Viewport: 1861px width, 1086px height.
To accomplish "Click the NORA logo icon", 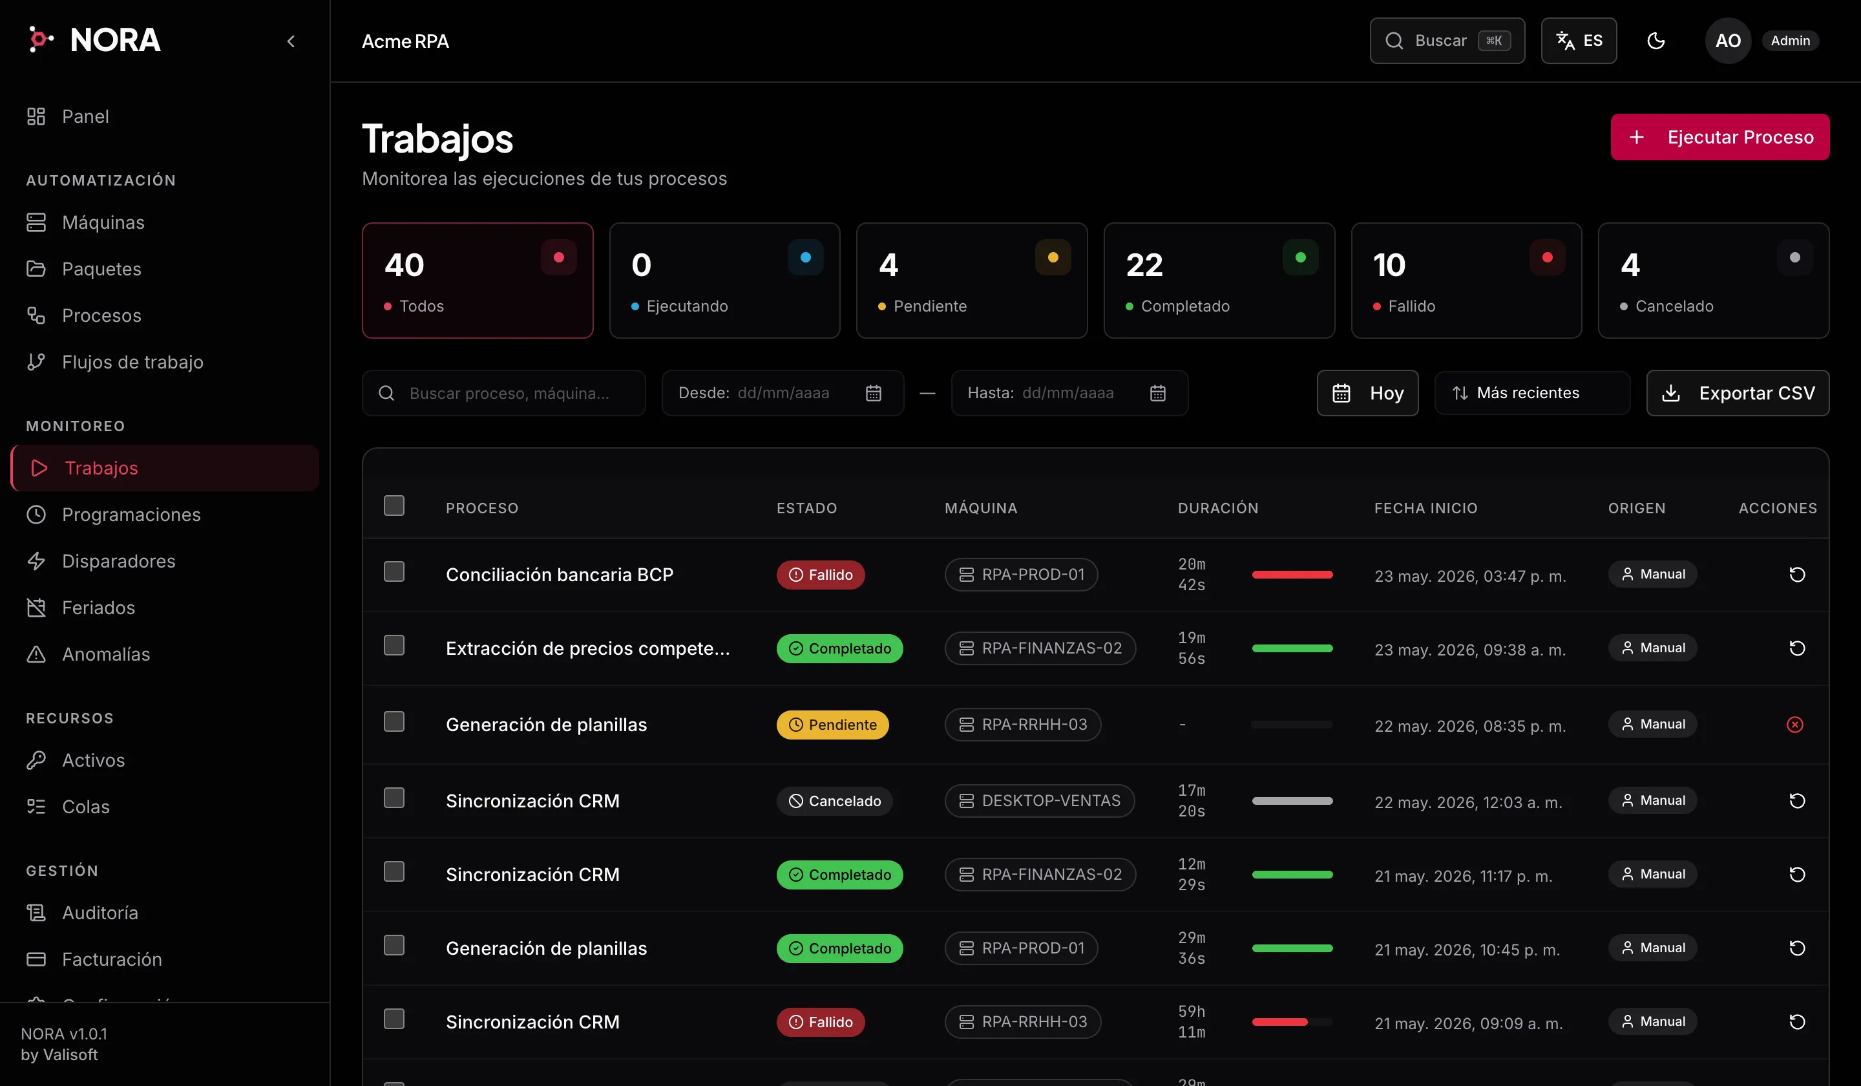I will pyautogui.click(x=40, y=39).
